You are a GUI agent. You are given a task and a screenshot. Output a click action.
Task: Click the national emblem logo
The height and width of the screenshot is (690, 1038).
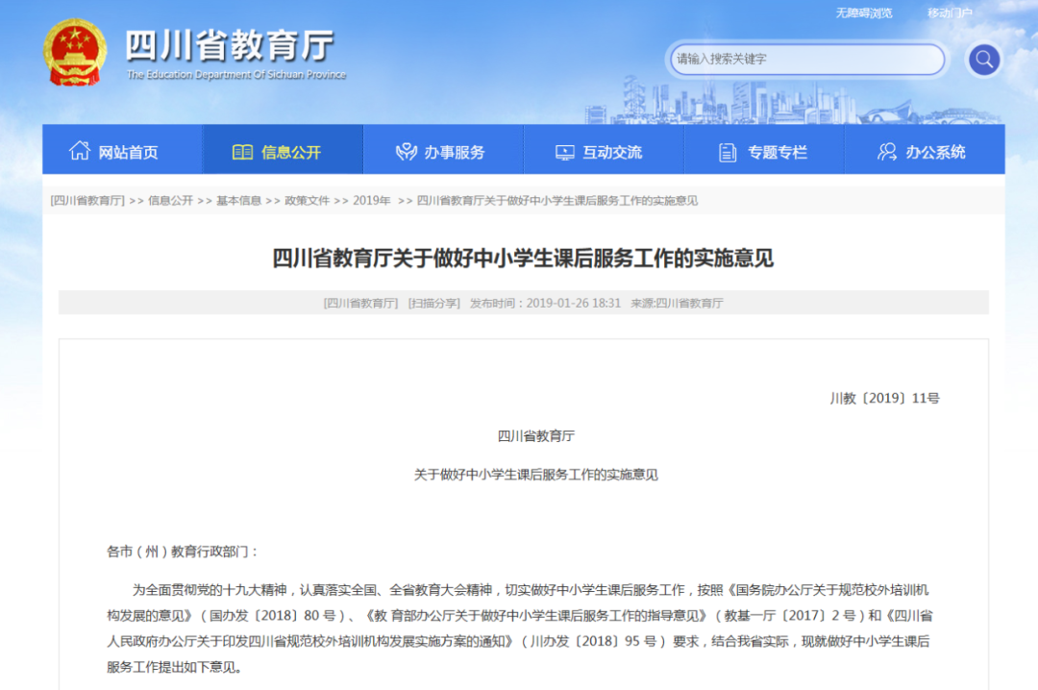pyautogui.click(x=73, y=53)
